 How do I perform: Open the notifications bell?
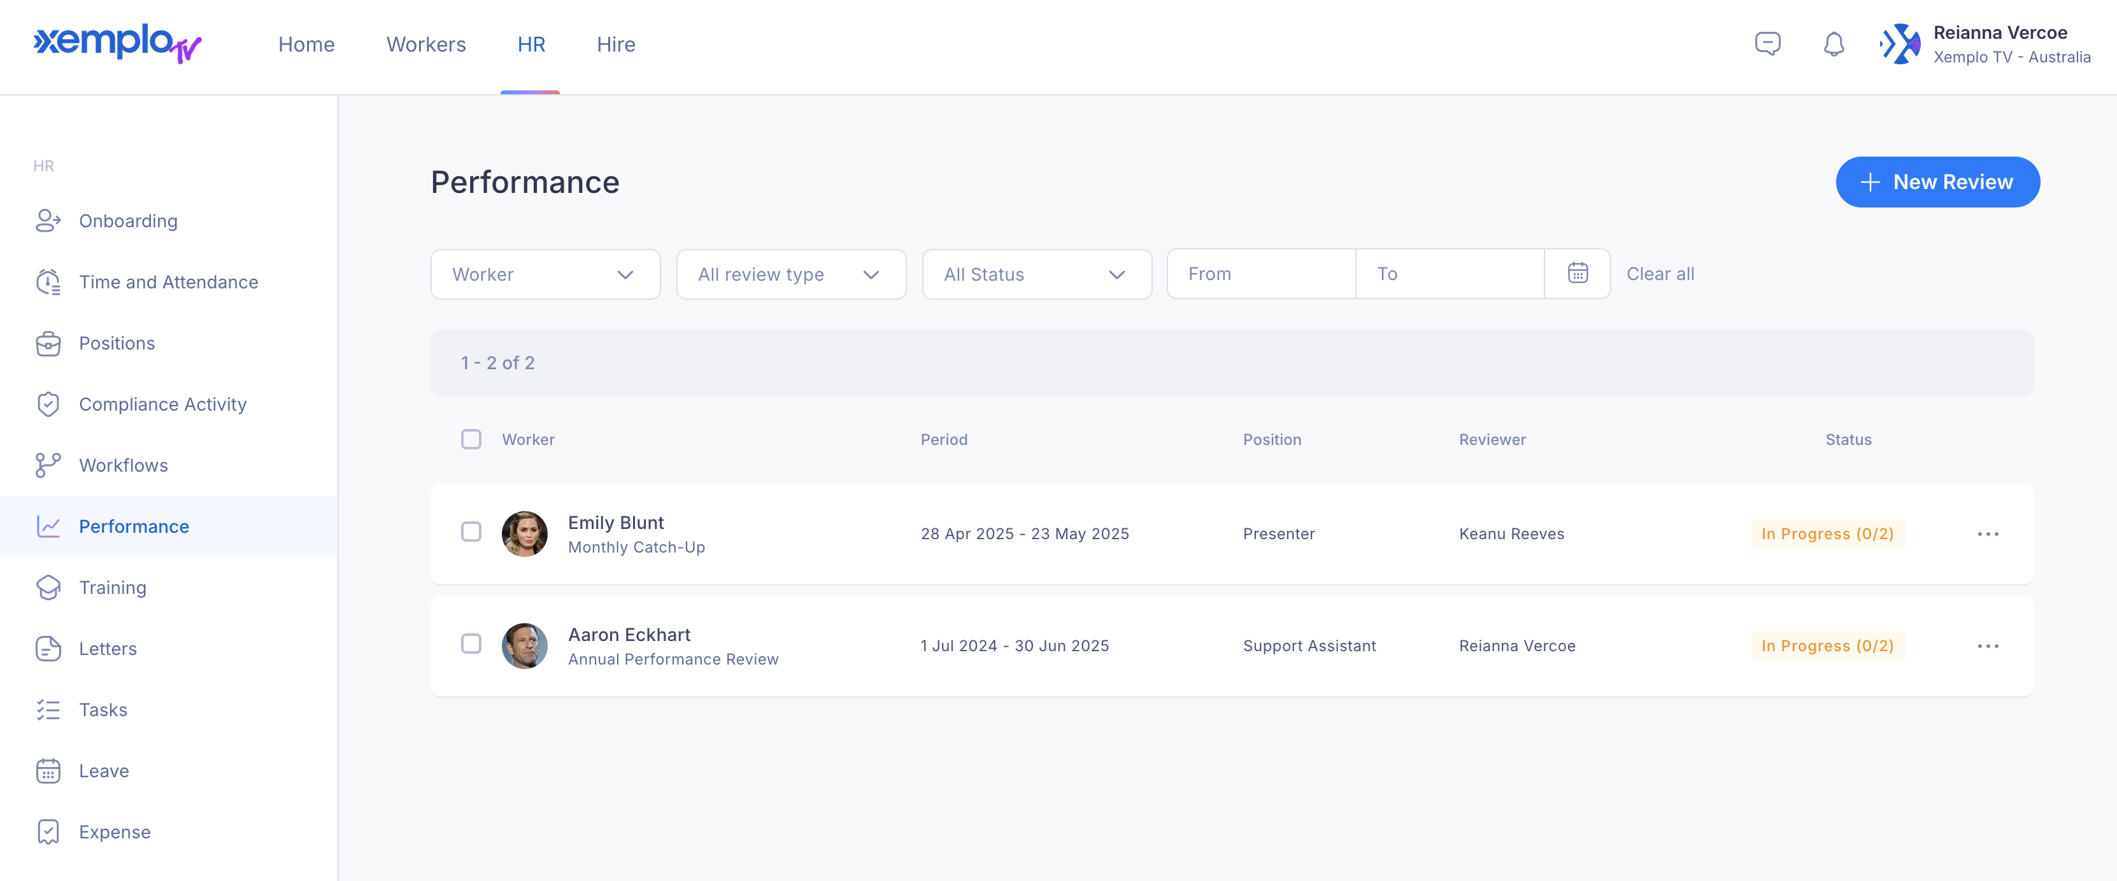click(x=1834, y=43)
